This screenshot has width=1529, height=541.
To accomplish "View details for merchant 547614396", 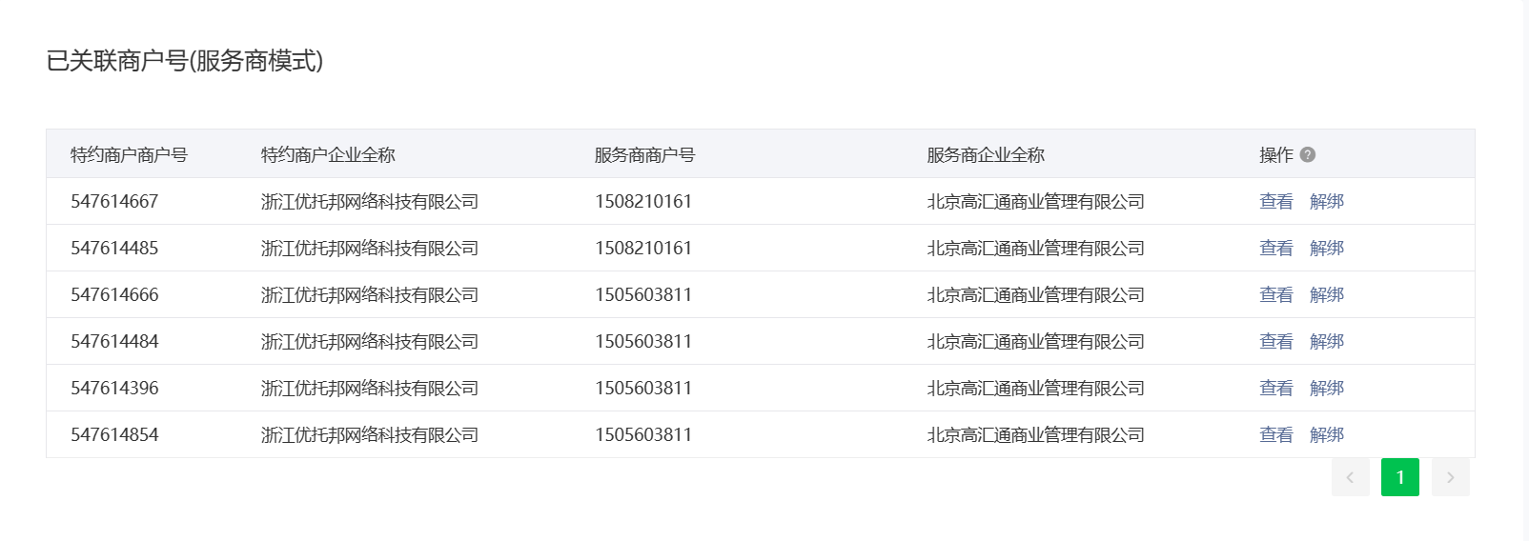I will 1275,388.
